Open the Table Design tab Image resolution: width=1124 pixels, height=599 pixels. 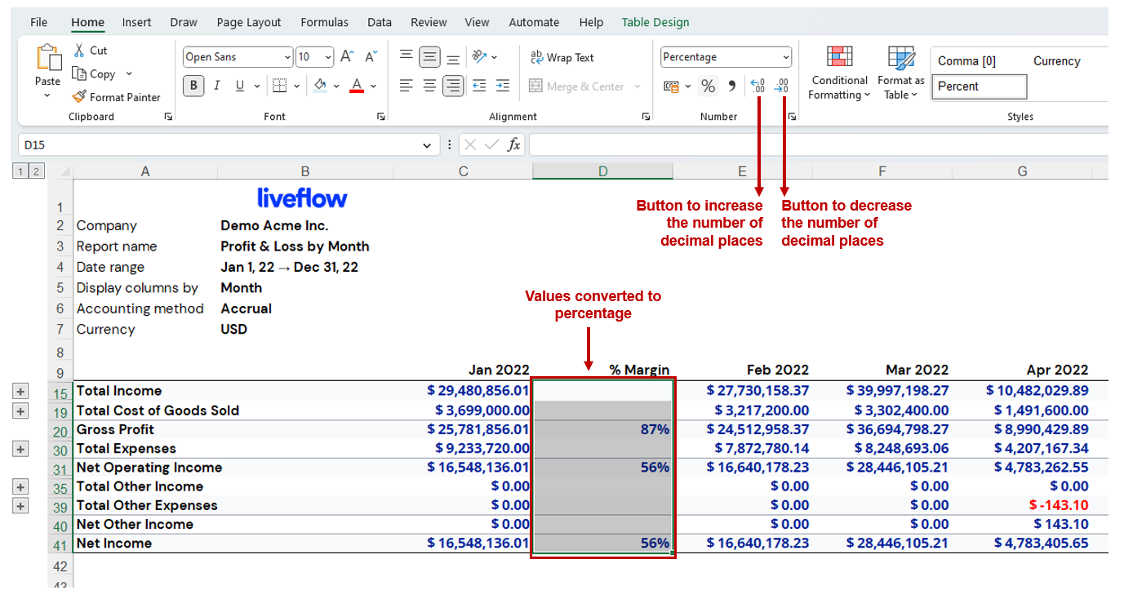(655, 22)
